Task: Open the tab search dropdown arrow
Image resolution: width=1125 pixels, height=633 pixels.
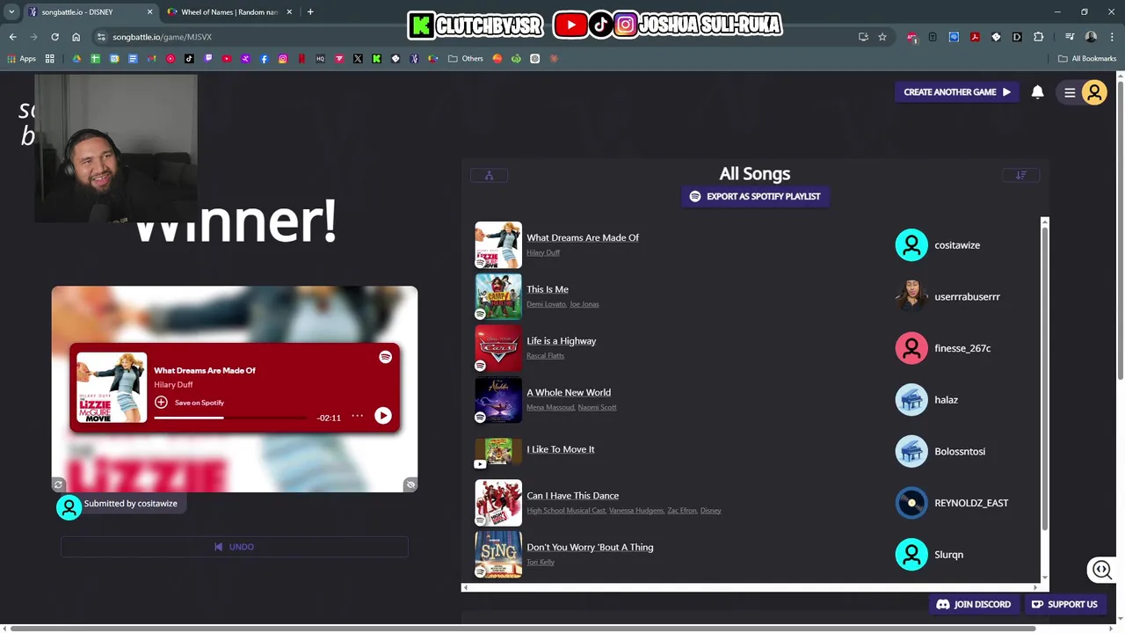Action: click(x=11, y=12)
